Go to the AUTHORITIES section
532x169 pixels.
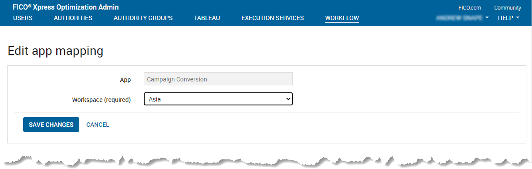[73, 18]
